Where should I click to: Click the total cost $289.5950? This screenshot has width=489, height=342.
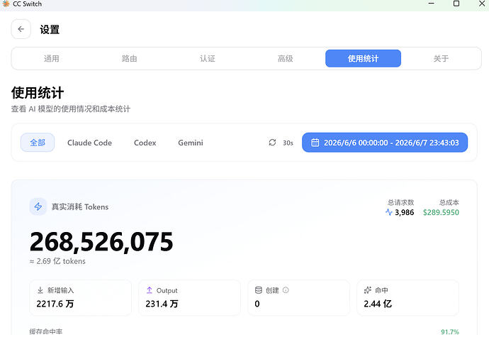[x=441, y=212]
